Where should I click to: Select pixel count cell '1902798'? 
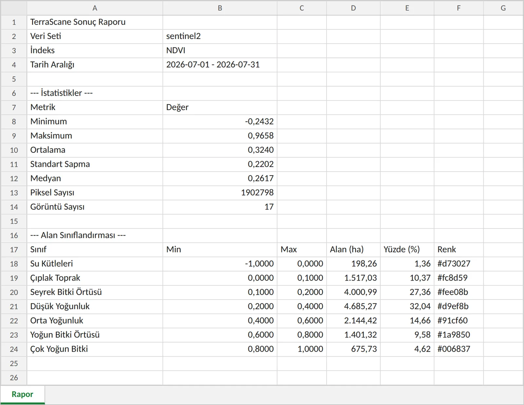(x=220, y=193)
